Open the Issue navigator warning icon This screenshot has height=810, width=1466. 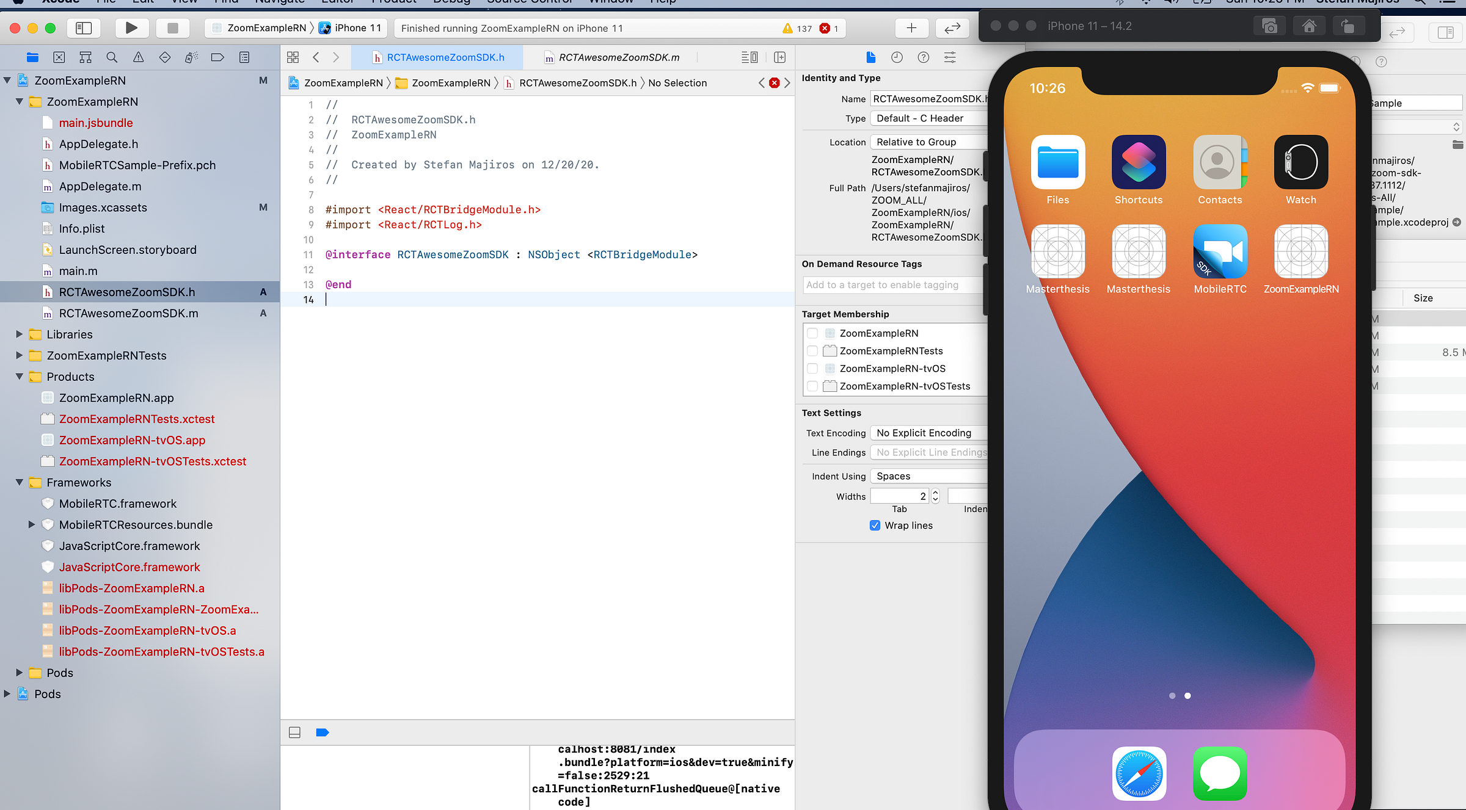point(139,57)
